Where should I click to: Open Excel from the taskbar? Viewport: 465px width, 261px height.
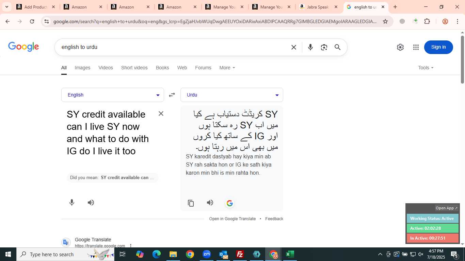click(x=290, y=254)
